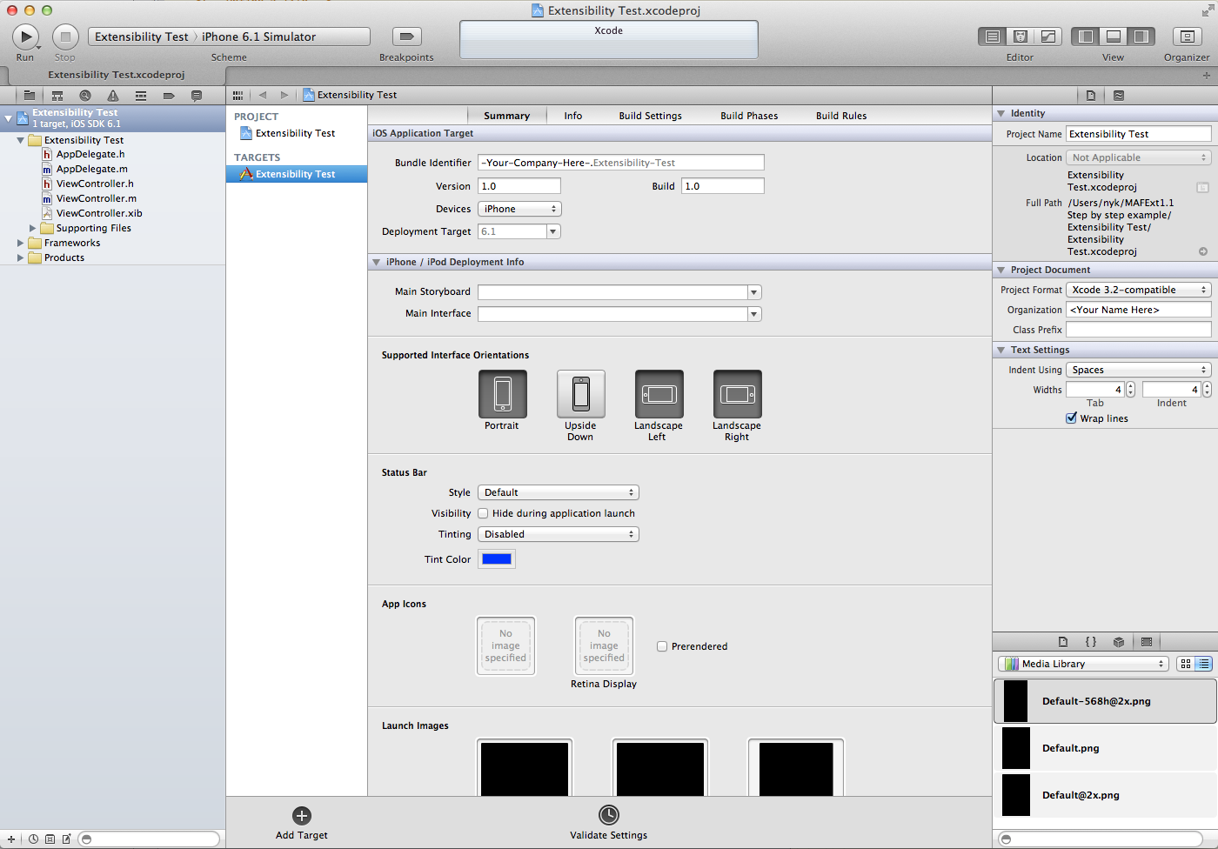Click the Stop button in toolbar
Image resolution: width=1218 pixels, height=849 pixels.
65,37
